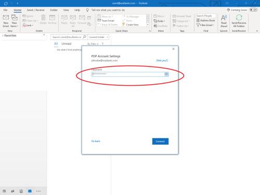Open the Quick Steps dialog launcher
260x195 pixels.
[150, 31]
